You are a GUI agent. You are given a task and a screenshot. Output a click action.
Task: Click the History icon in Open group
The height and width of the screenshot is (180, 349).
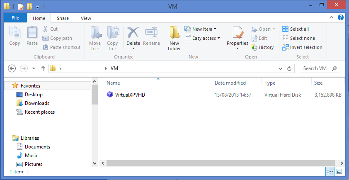262,47
